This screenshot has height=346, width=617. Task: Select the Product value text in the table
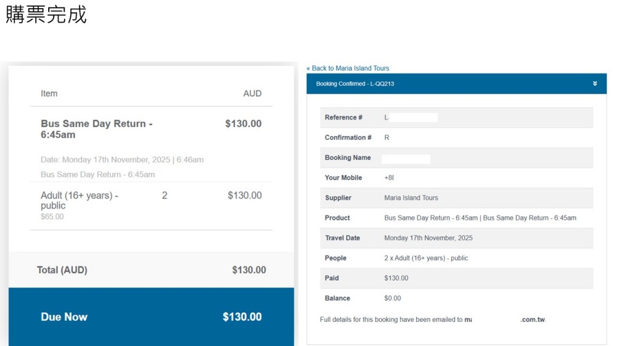(480, 218)
